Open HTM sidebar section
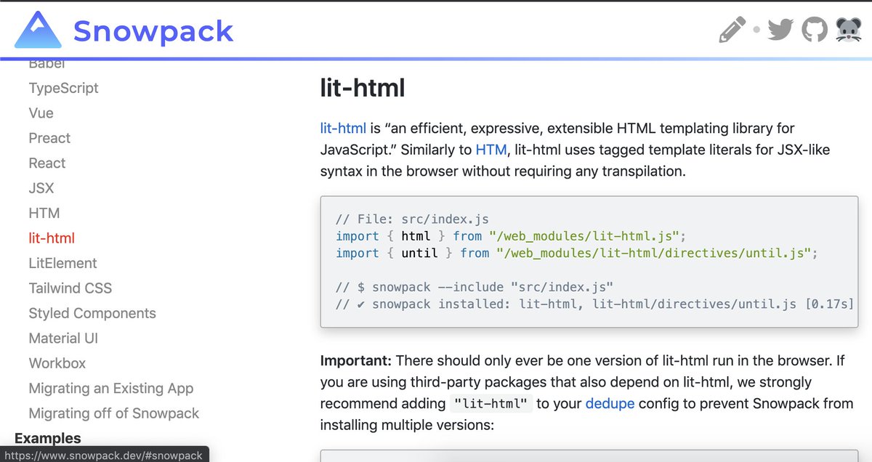Image resolution: width=872 pixels, height=462 pixels. click(44, 214)
